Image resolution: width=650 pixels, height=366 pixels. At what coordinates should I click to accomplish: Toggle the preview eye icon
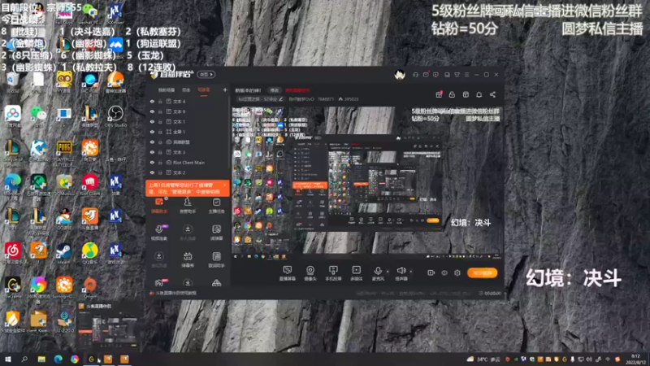coord(444,272)
